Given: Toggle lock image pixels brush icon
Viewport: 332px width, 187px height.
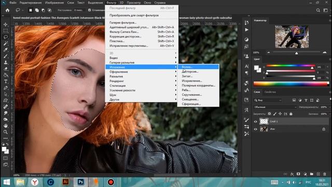Looking at the screenshot, I should coord(275,114).
